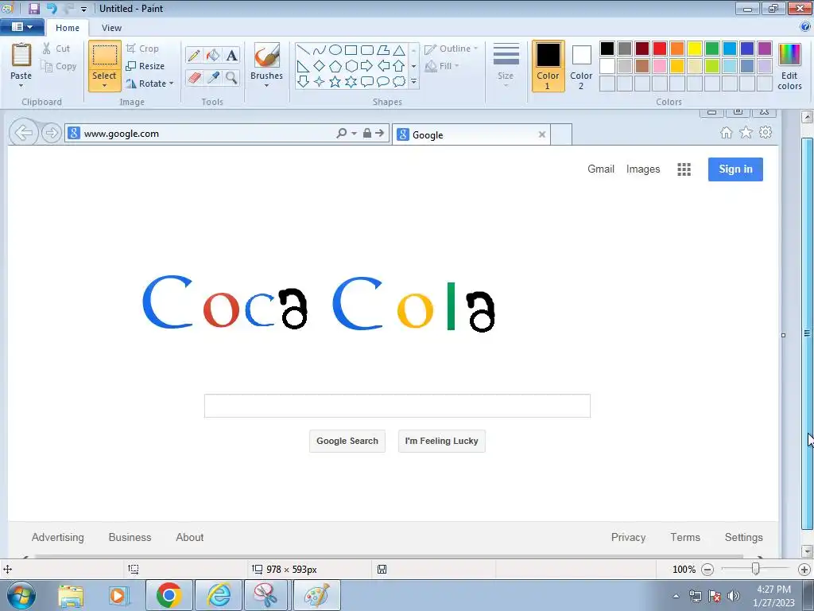The height and width of the screenshot is (611, 814).
Task: Choose the Four-point star shape
Action: tap(320, 82)
